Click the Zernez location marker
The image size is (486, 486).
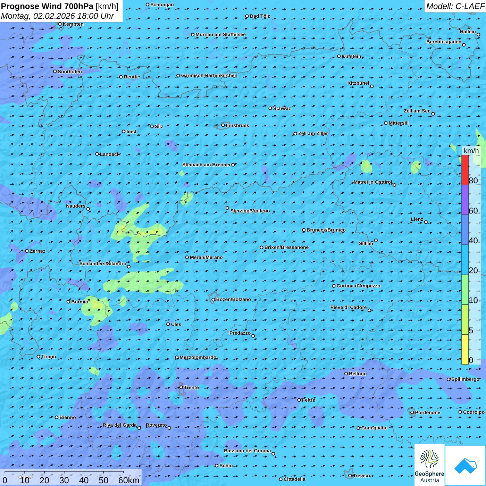[27, 251]
